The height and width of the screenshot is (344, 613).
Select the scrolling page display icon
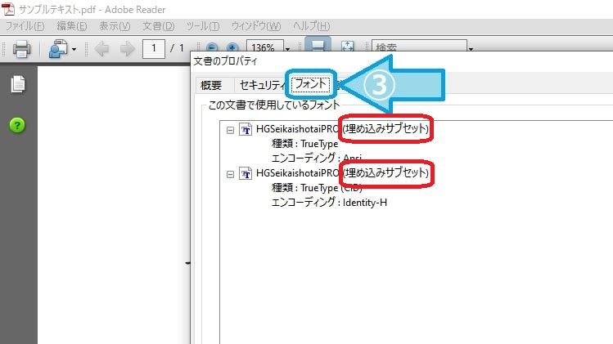[318, 44]
